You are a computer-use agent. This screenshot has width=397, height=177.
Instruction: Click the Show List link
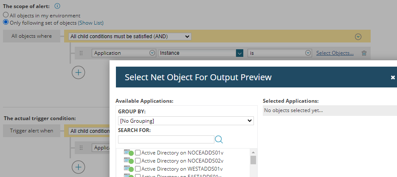(x=90, y=23)
